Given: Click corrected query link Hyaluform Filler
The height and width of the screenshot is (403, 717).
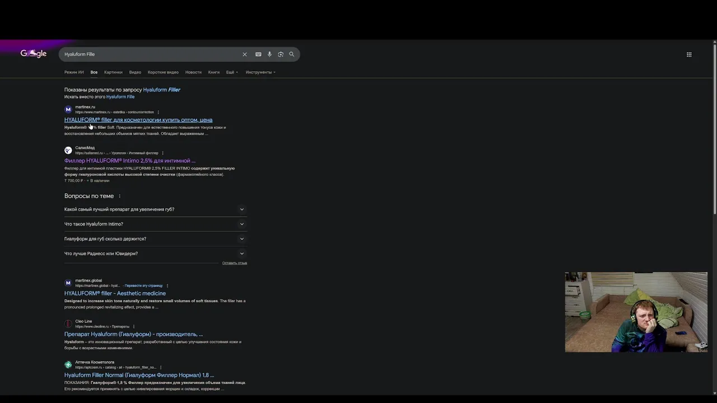Looking at the screenshot, I should (x=161, y=90).
